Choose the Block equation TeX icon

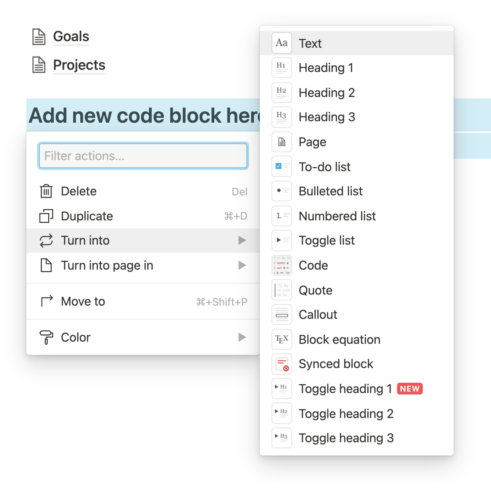tap(282, 339)
